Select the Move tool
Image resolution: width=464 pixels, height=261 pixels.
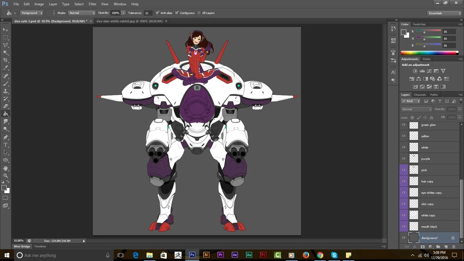6,30
